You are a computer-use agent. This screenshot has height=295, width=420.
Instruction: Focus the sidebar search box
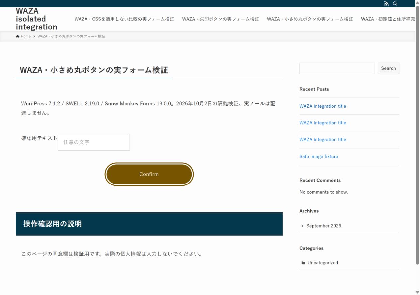pyautogui.click(x=337, y=68)
